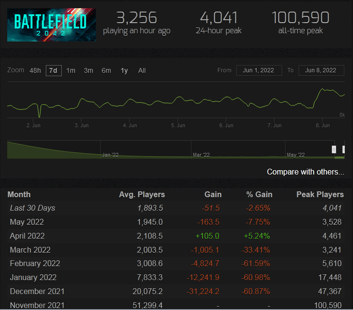The width and height of the screenshot is (353, 310).
Task: Open Compare with others link
Action: click(305, 172)
